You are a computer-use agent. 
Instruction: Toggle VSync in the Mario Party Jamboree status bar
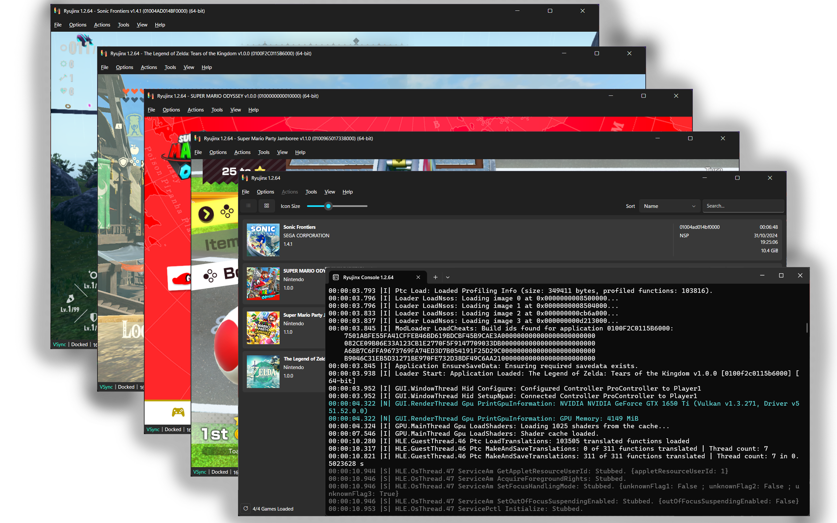click(199, 471)
